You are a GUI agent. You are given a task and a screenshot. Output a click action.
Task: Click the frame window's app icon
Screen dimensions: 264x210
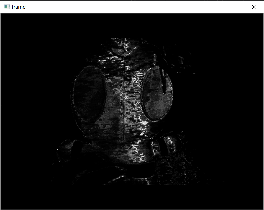[7, 7]
